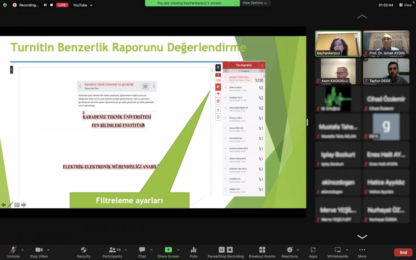The image size is (416, 260).
Task: Open Breakout Rooms
Action: [262, 252]
